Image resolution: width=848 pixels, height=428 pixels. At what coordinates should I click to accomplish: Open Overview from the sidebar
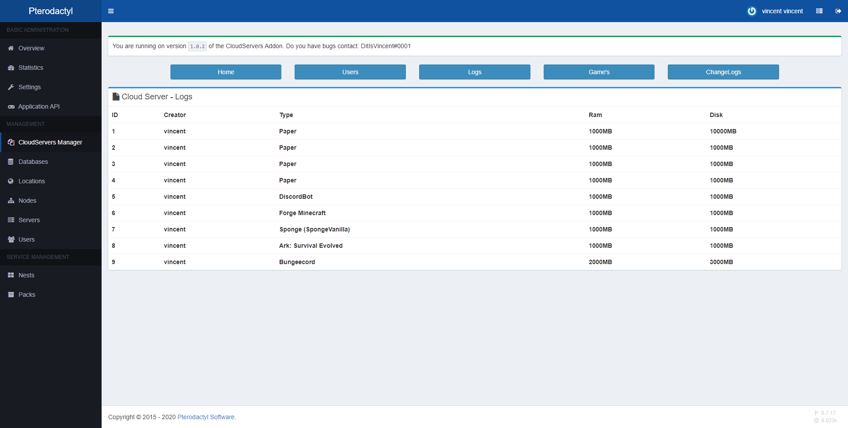pos(31,48)
